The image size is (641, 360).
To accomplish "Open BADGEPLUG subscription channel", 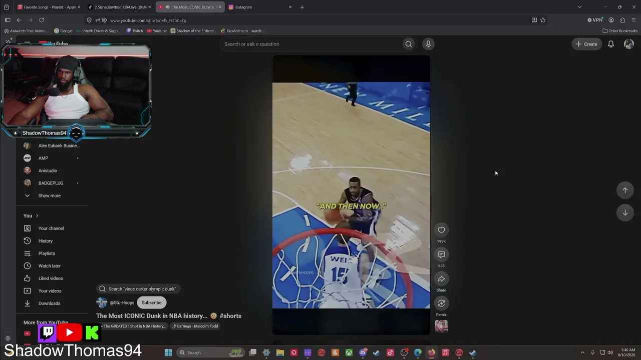I will [x=51, y=183].
